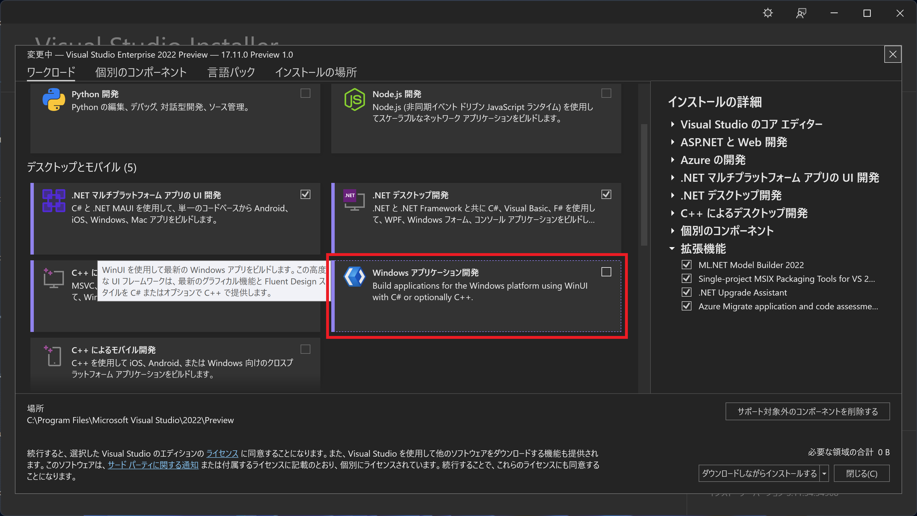Viewport: 917px width, 516px height.
Task: Expand Azure の開発 details
Action: tap(673, 160)
